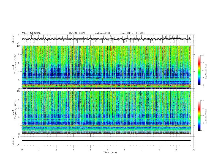
Task: Click the 2 kHz tick label on ch.2 axis
Action: click(x=19, y=125)
